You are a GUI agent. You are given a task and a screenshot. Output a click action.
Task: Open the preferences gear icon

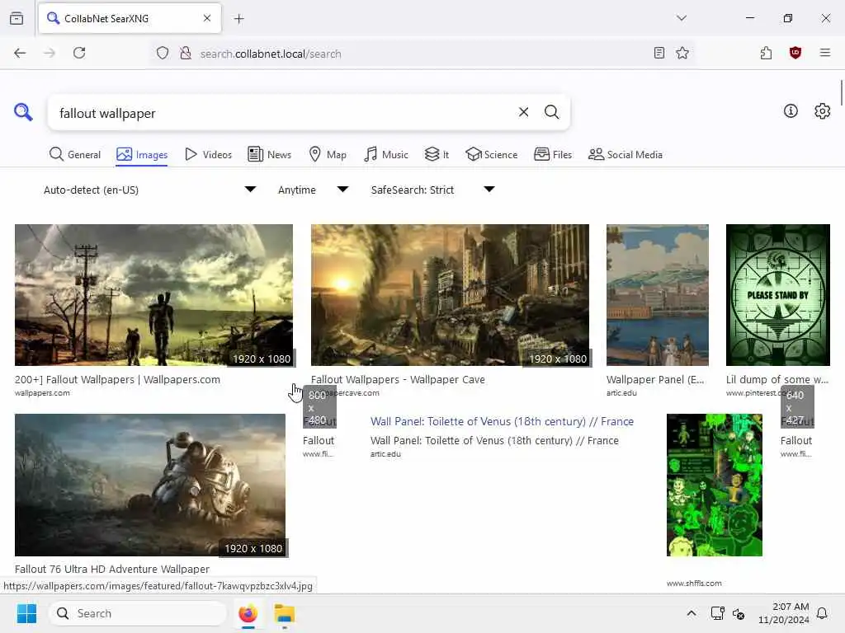(823, 111)
